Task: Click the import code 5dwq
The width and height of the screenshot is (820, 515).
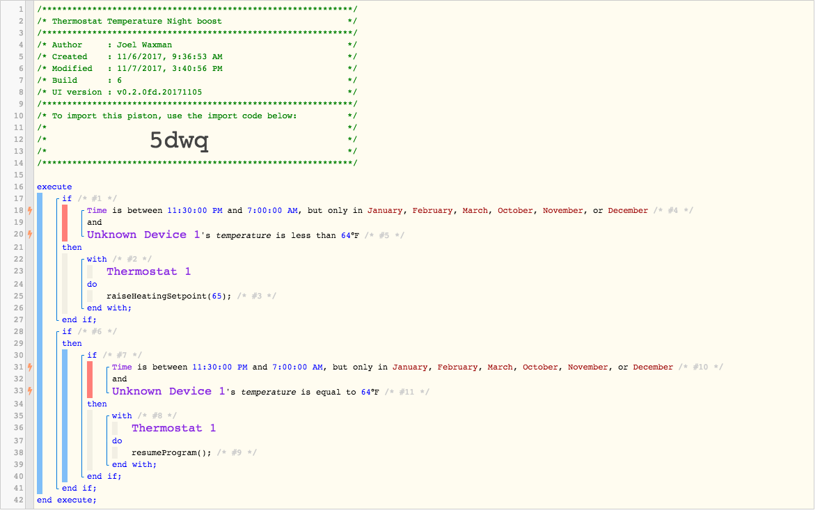Action: pyautogui.click(x=180, y=140)
